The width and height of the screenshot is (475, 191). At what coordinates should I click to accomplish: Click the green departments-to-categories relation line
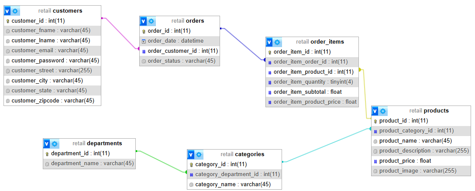click(x=162, y=162)
